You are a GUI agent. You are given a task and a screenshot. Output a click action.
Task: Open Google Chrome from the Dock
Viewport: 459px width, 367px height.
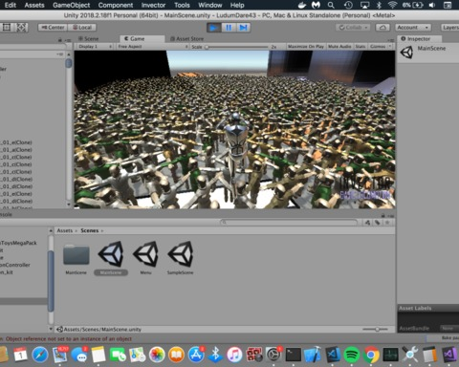pos(371,355)
